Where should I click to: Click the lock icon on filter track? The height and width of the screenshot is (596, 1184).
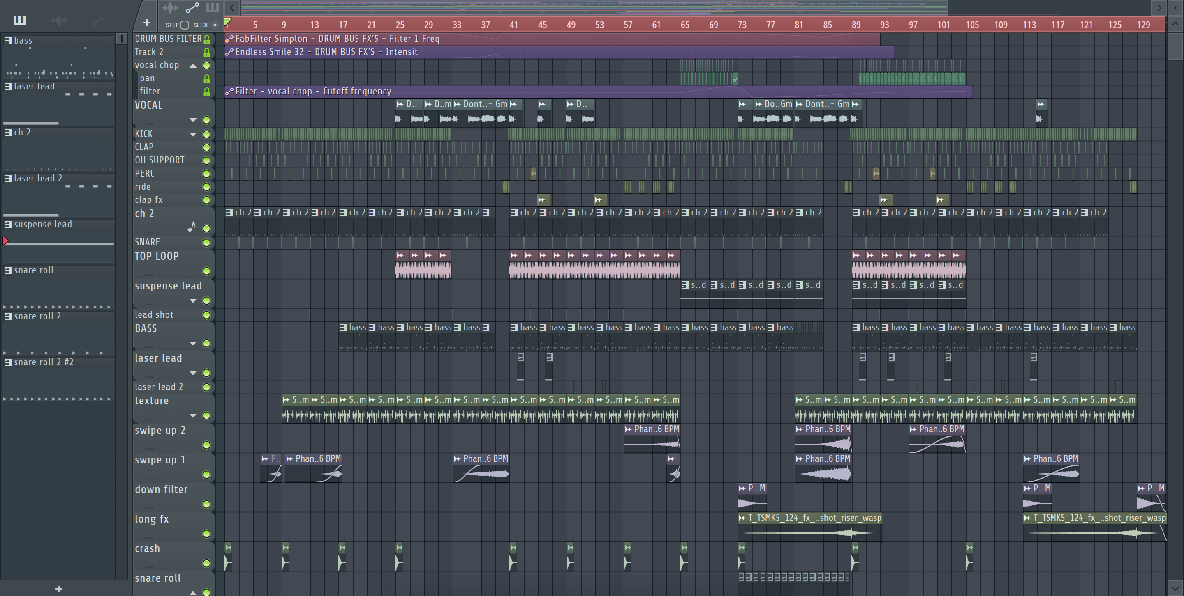pos(207,92)
